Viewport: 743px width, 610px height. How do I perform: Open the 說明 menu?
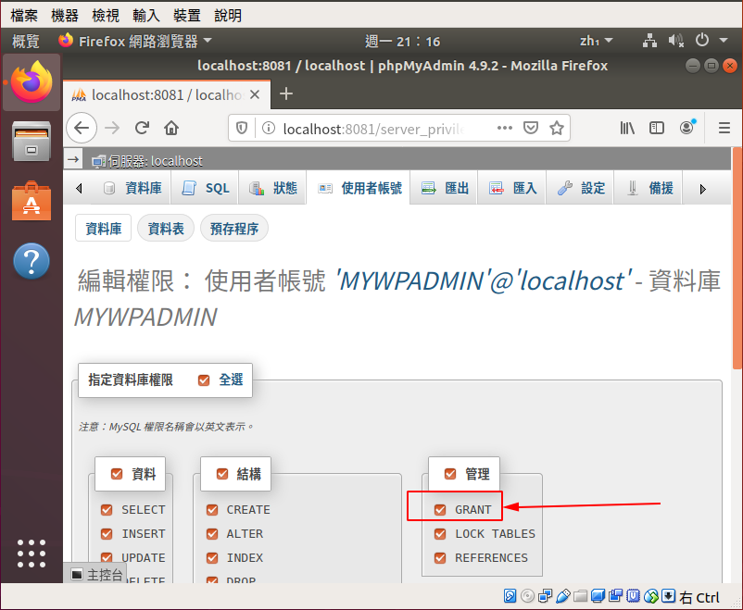pyautogui.click(x=228, y=16)
